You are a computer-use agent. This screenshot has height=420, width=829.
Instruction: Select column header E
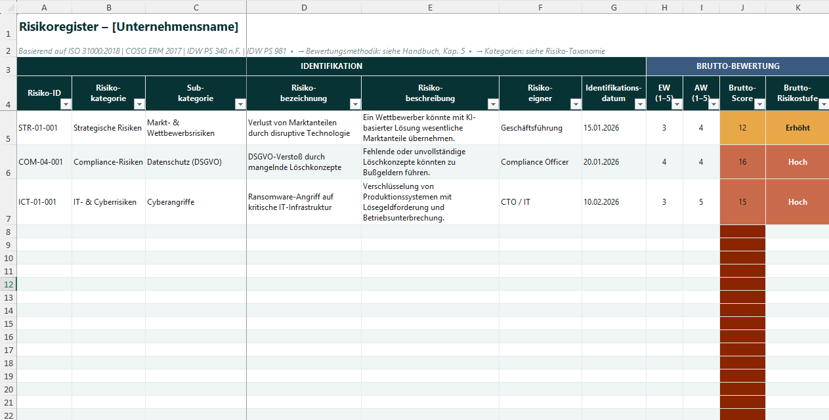click(x=430, y=7)
